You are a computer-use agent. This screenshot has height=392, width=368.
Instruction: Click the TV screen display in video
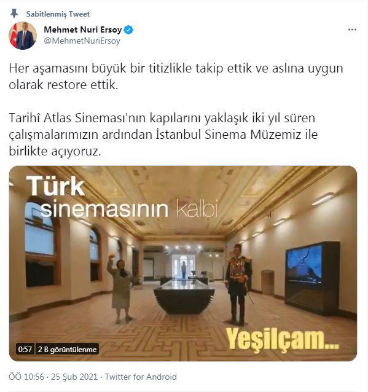coord(304,265)
